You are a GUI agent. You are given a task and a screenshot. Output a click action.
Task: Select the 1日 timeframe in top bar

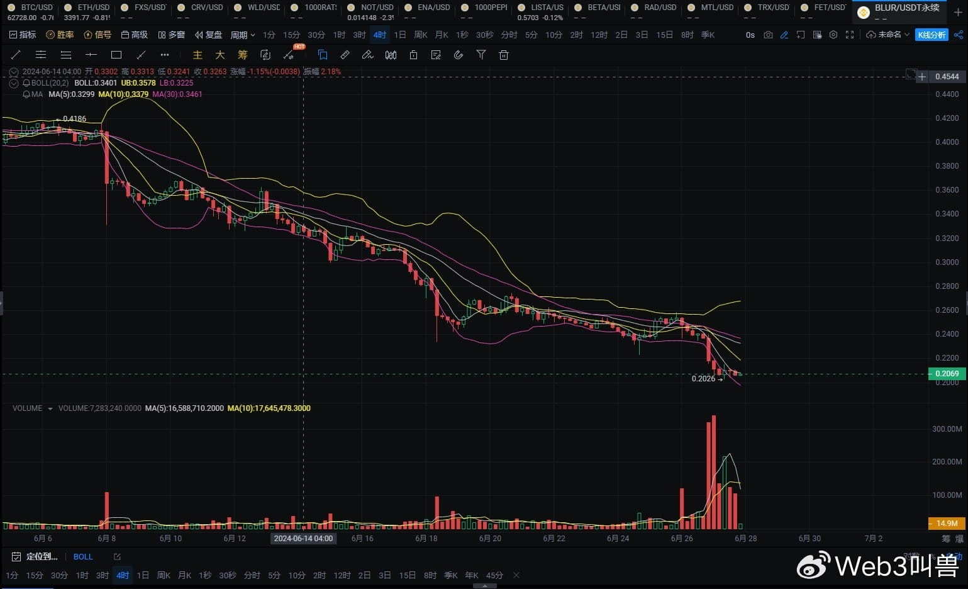[400, 35]
